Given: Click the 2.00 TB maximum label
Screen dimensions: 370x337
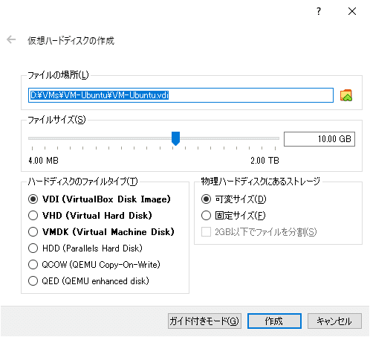Looking at the screenshot, I should pyautogui.click(x=264, y=161).
